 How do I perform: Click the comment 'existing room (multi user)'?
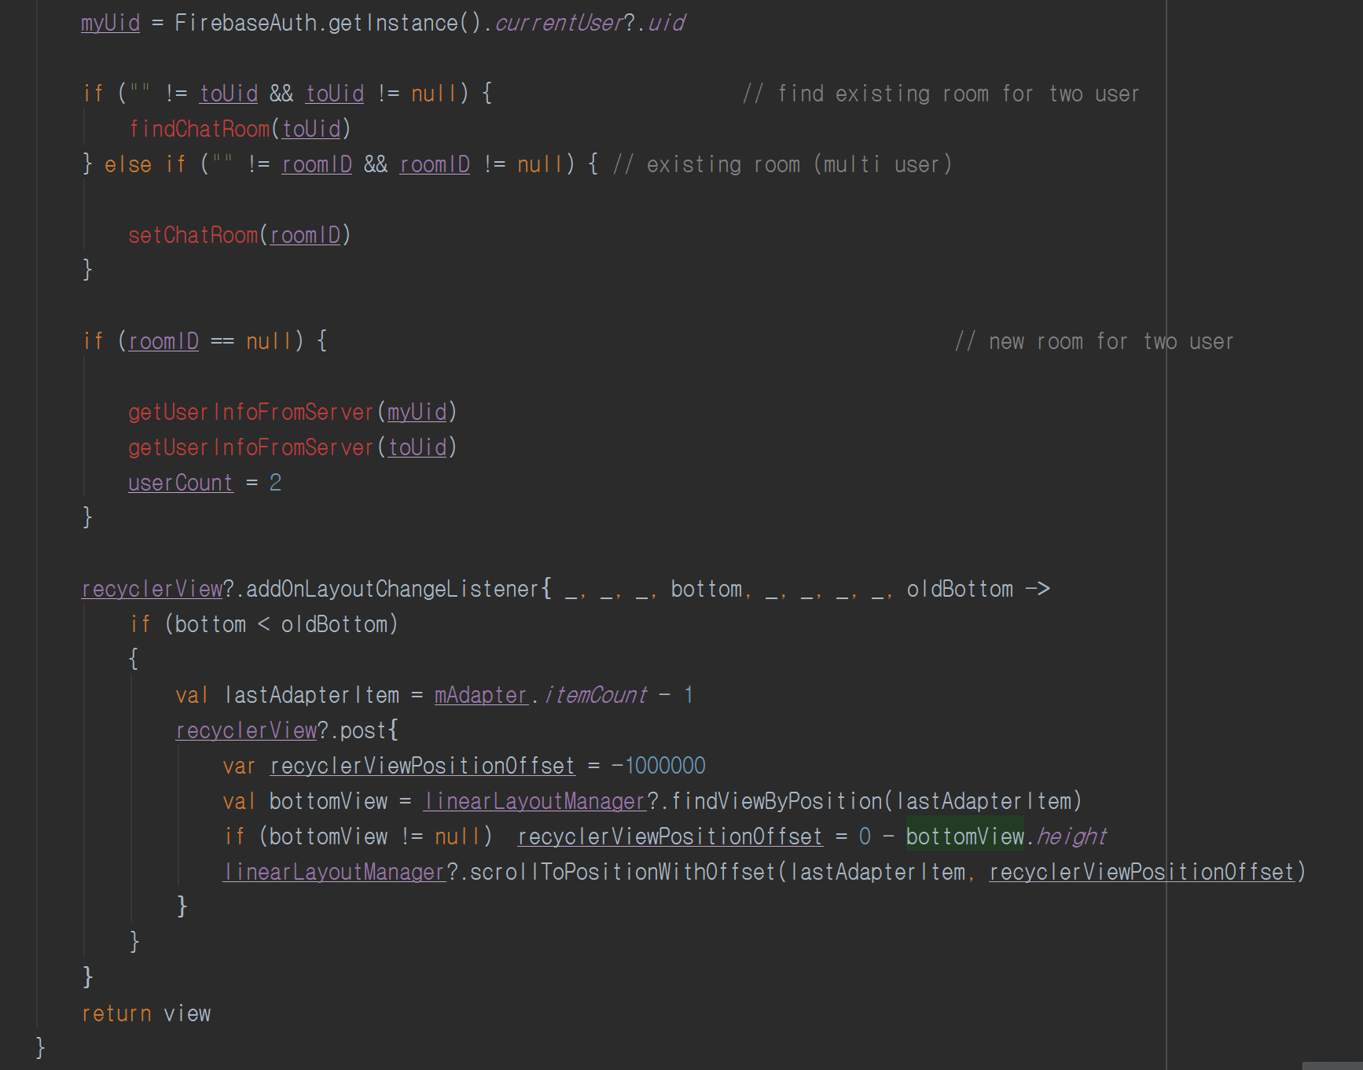point(783,164)
